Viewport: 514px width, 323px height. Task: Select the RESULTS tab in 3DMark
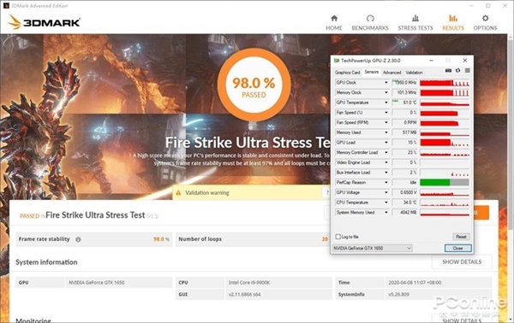(x=453, y=22)
